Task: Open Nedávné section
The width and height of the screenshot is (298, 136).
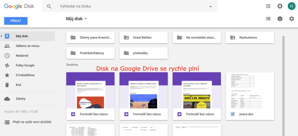Action: (27, 56)
